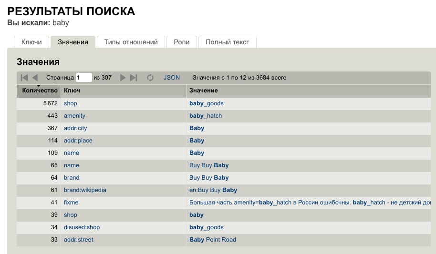Go to next page arrow
Image resolution: width=436 pixels, height=254 pixels.
coord(123,78)
